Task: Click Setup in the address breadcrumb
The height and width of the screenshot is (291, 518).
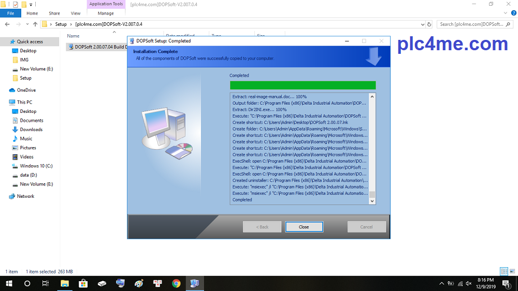Action: [x=61, y=24]
